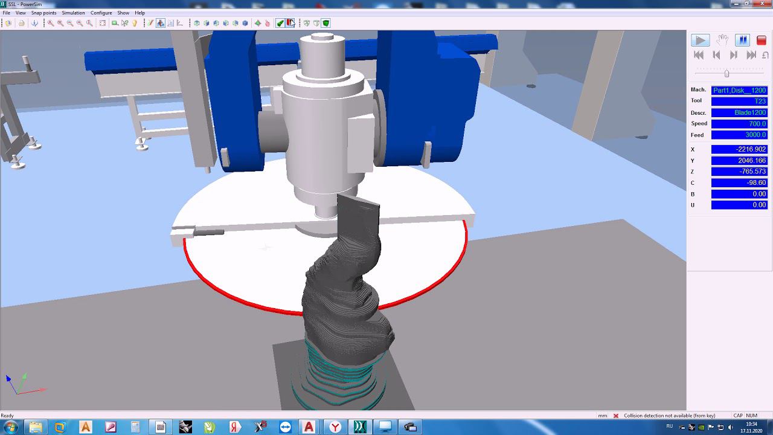This screenshot has width=773, height=435.
Task: Click the printer icon in the toolbar
Action: coord(21,23)
